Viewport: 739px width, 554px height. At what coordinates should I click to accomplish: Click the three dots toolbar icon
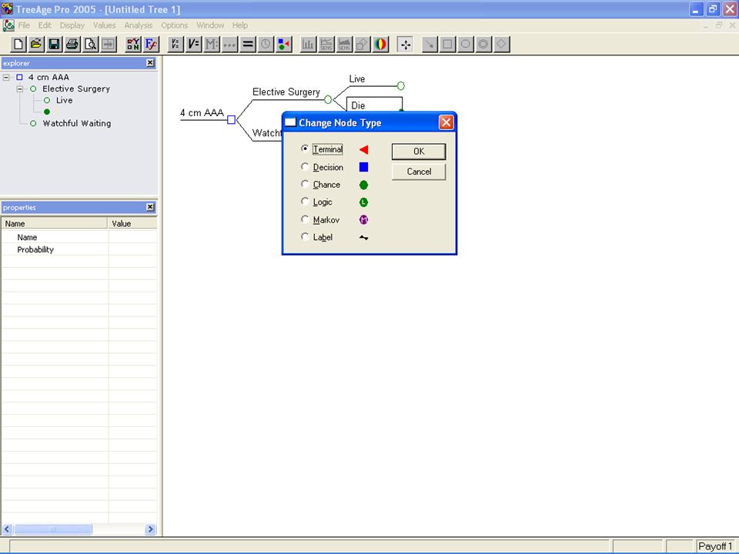point(229,45)
